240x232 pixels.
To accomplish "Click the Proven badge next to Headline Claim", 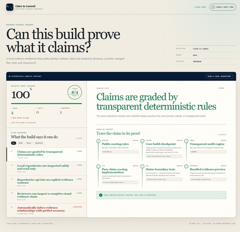I will (x=221, y=88).
